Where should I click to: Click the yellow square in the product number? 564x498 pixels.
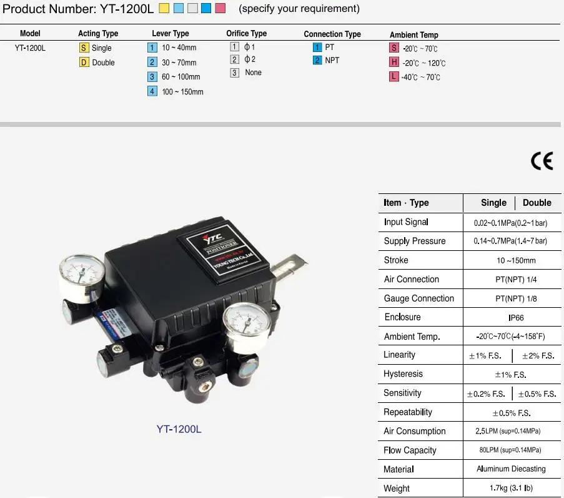[x=164, y=9]
